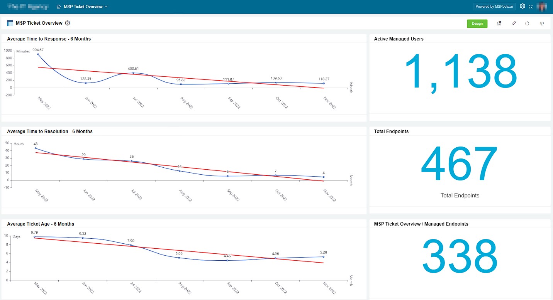Click the home icon in the top bar
The height and width of the screenshot is (300, 553).
(x=59, y=7)
